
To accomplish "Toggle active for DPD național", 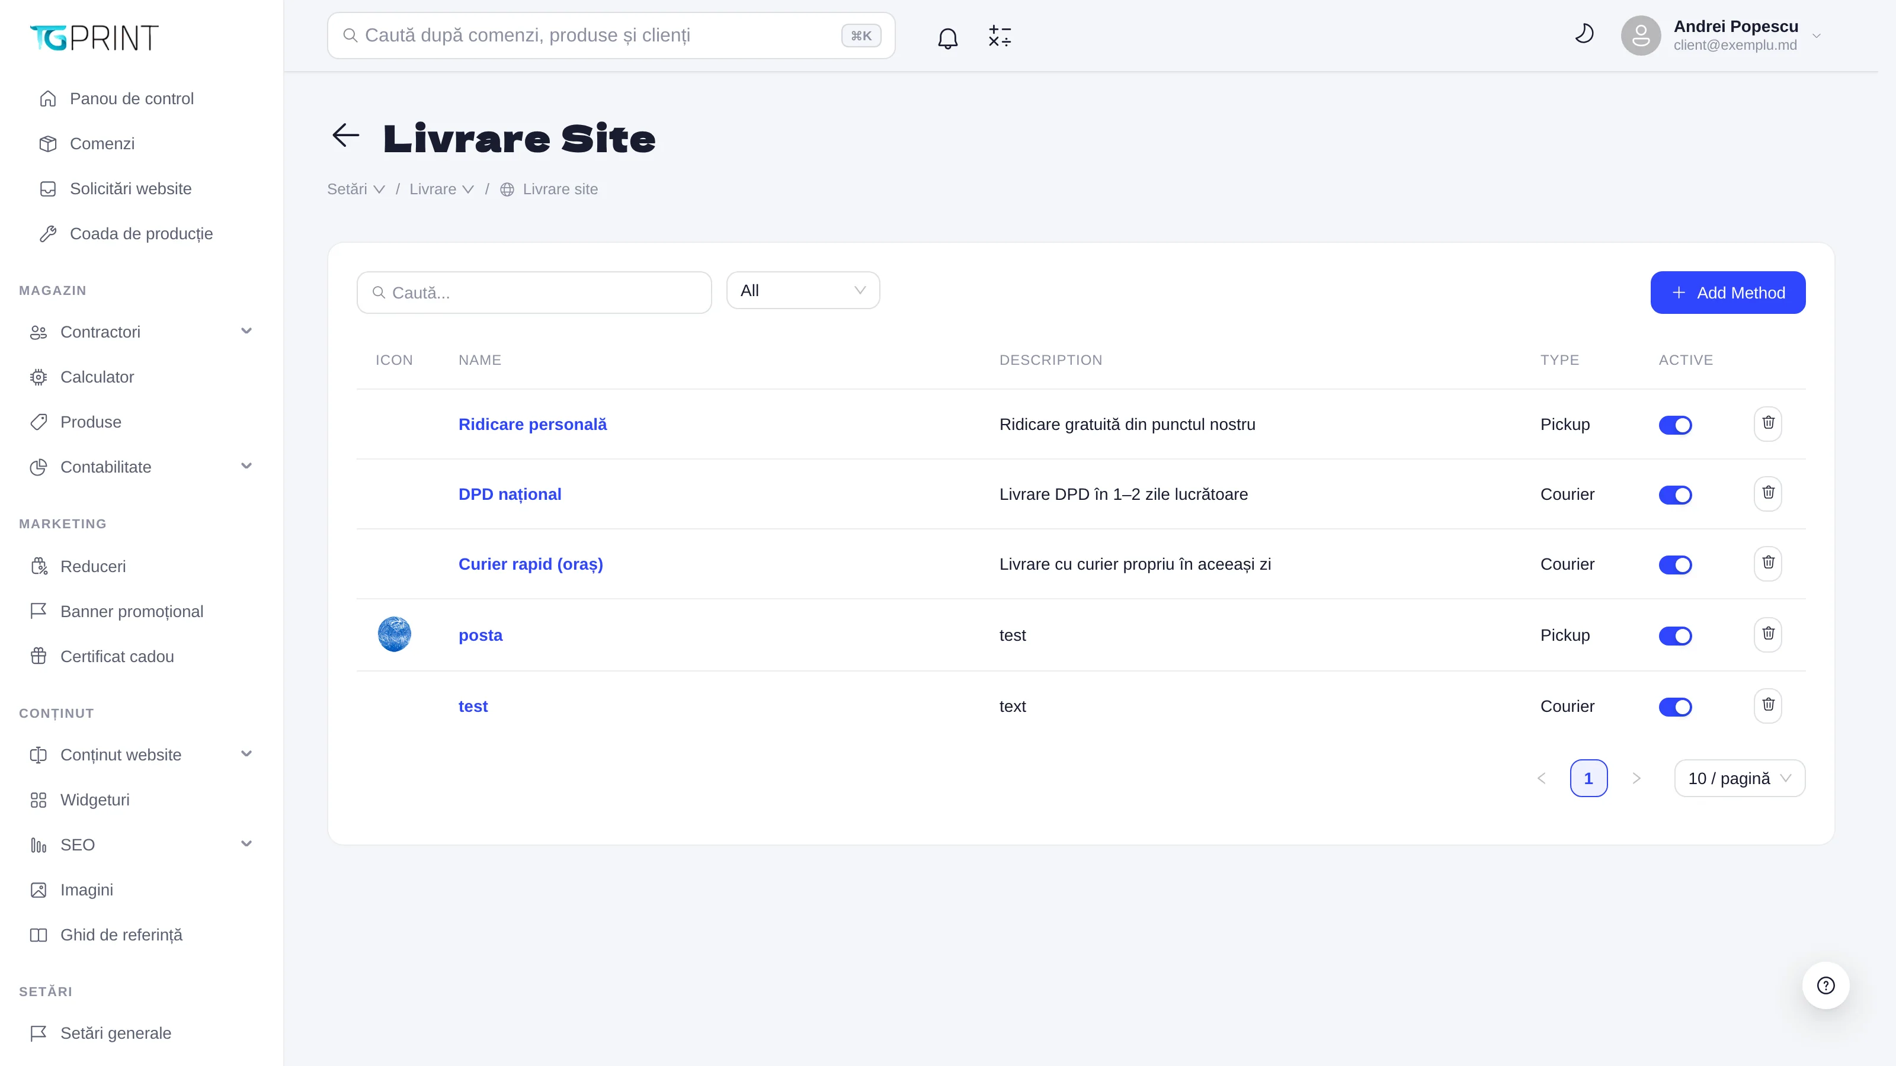I will pos(1675,495).
